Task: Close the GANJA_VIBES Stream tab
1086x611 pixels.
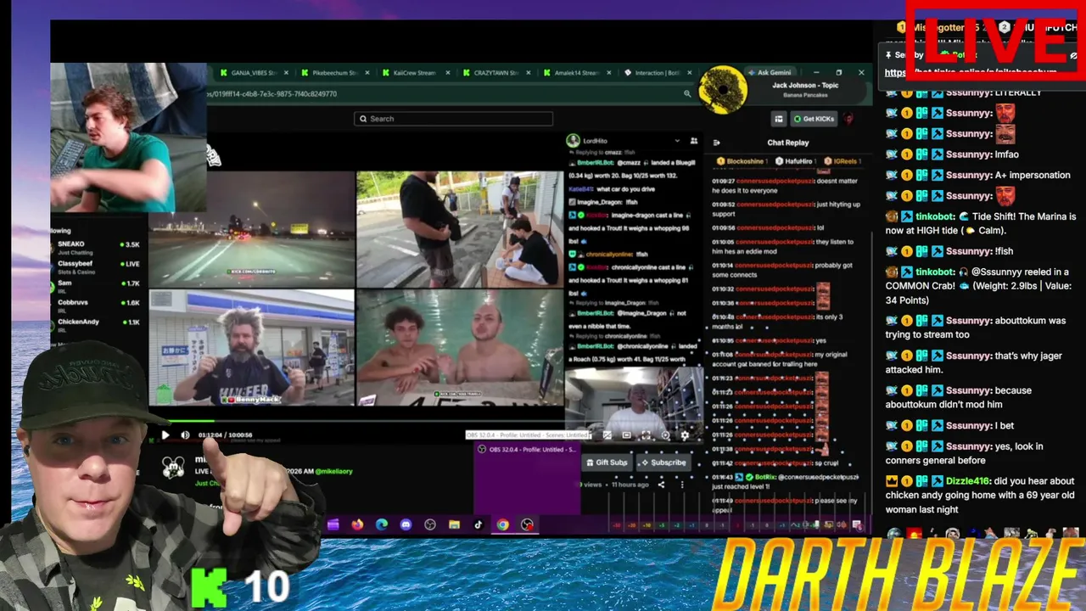Action: (286, 73)
